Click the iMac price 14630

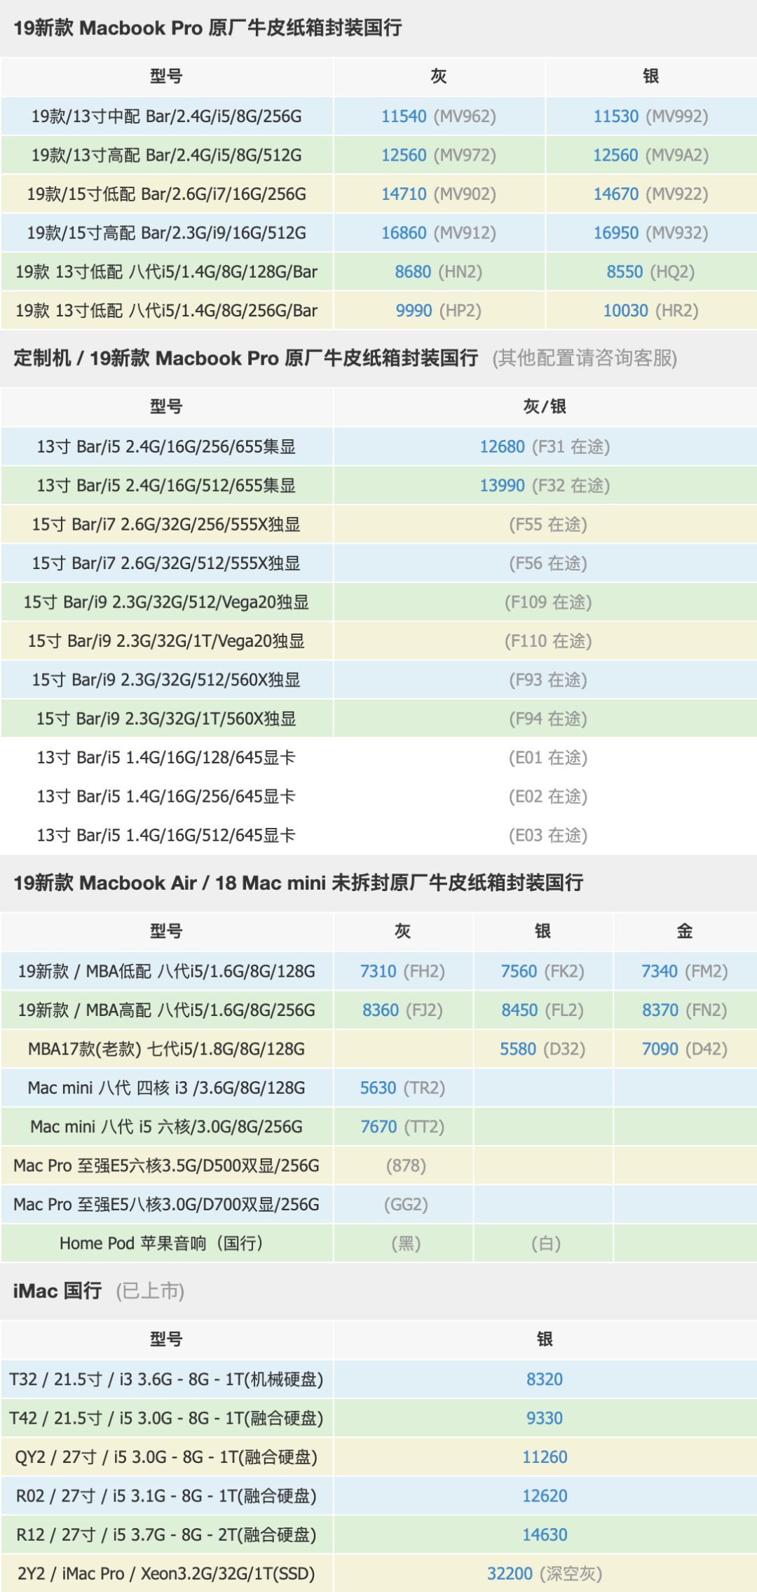pyautogui.click(x=545, y=1535)
